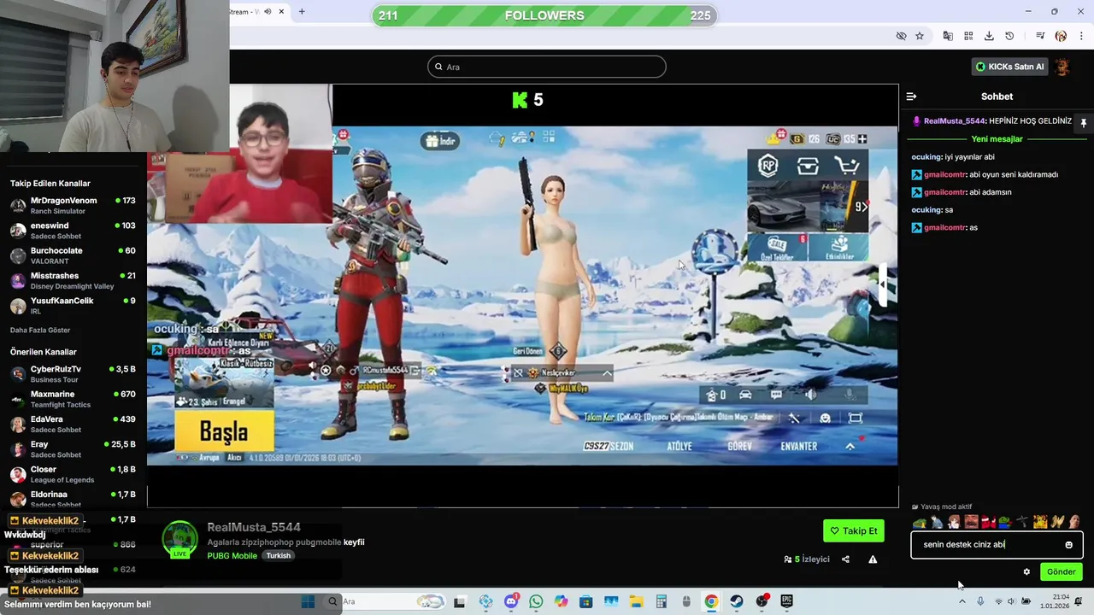Click the Windows taskbar search box
This screenshot has height=615, width=1094.
tap(386, 601)
